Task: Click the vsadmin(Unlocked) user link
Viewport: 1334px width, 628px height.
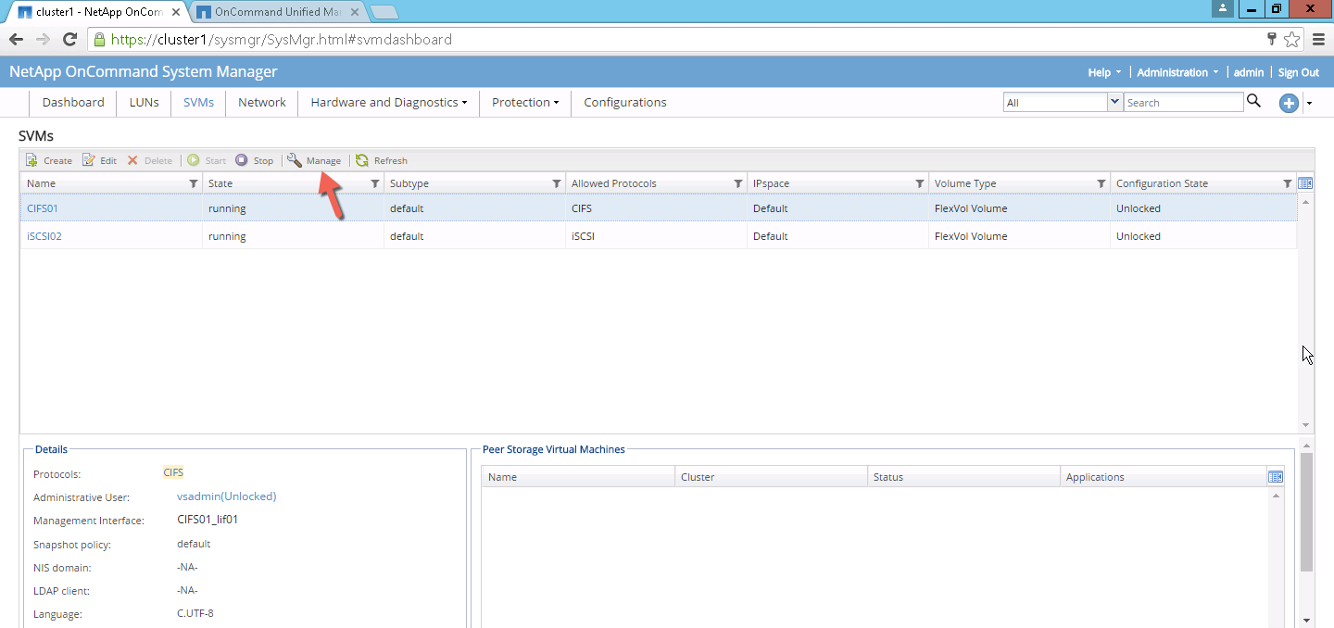Action: point(226,496)
